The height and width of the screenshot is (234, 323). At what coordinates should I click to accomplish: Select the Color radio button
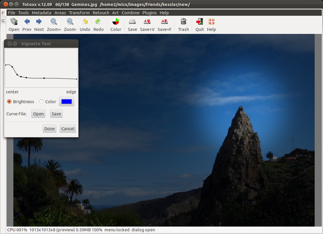[x=41, y=102]
